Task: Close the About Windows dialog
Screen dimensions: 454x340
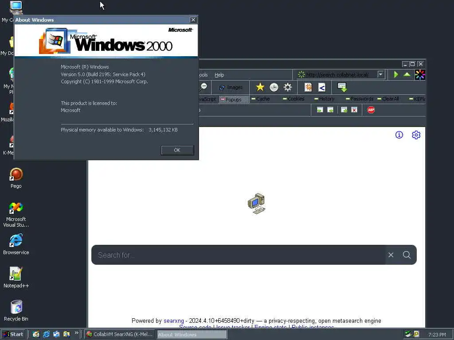Action: pyautogui.click(x=193, y=19)
